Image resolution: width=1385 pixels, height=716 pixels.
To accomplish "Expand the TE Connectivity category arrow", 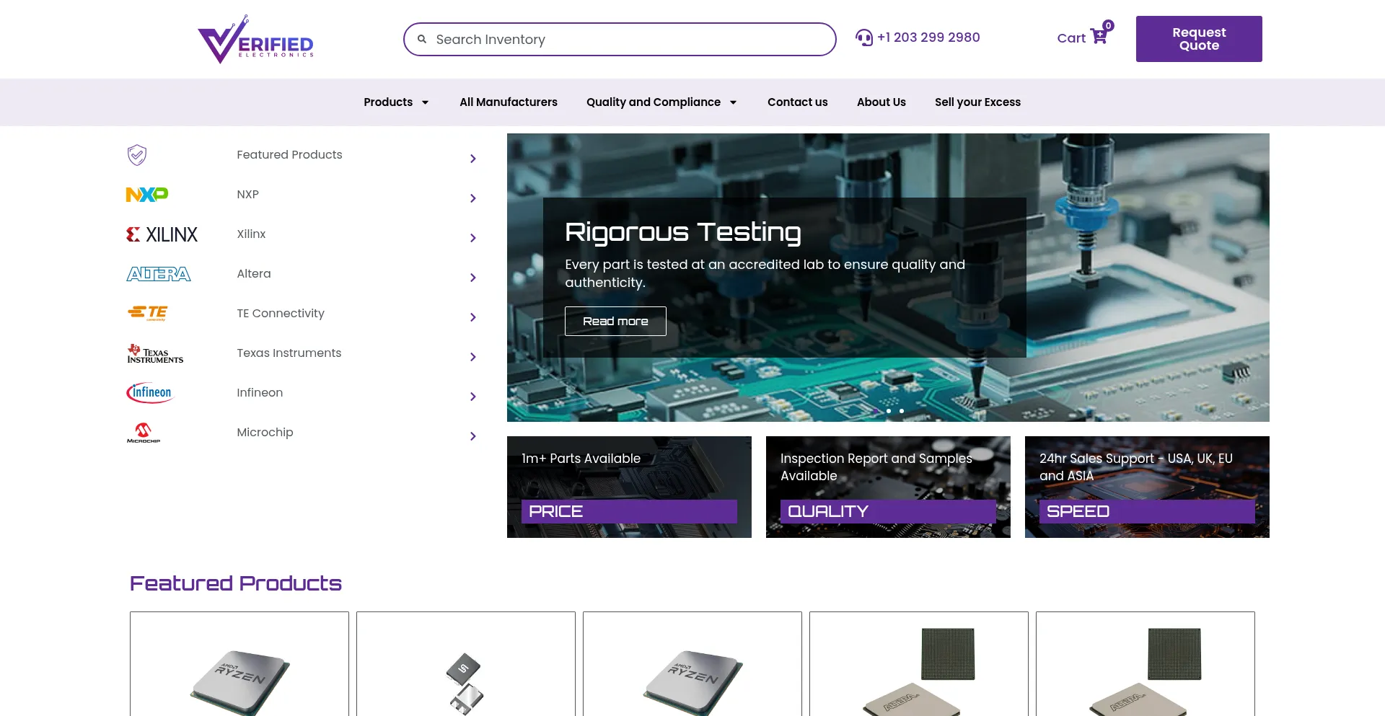I will (x=473, y=317).
